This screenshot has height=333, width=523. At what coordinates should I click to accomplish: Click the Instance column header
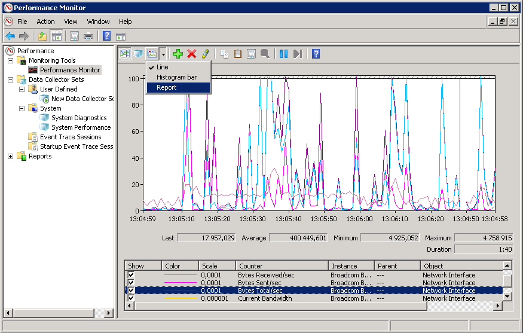click(x=351, y=266)
